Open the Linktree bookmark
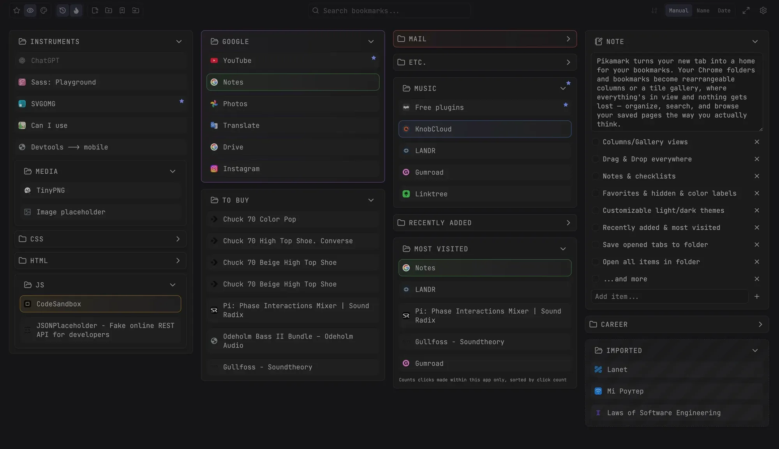This screenshot has height=449, width=779. pos(485,194)
